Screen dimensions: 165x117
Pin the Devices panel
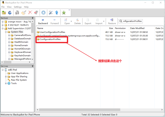click(x=32, y=66)
